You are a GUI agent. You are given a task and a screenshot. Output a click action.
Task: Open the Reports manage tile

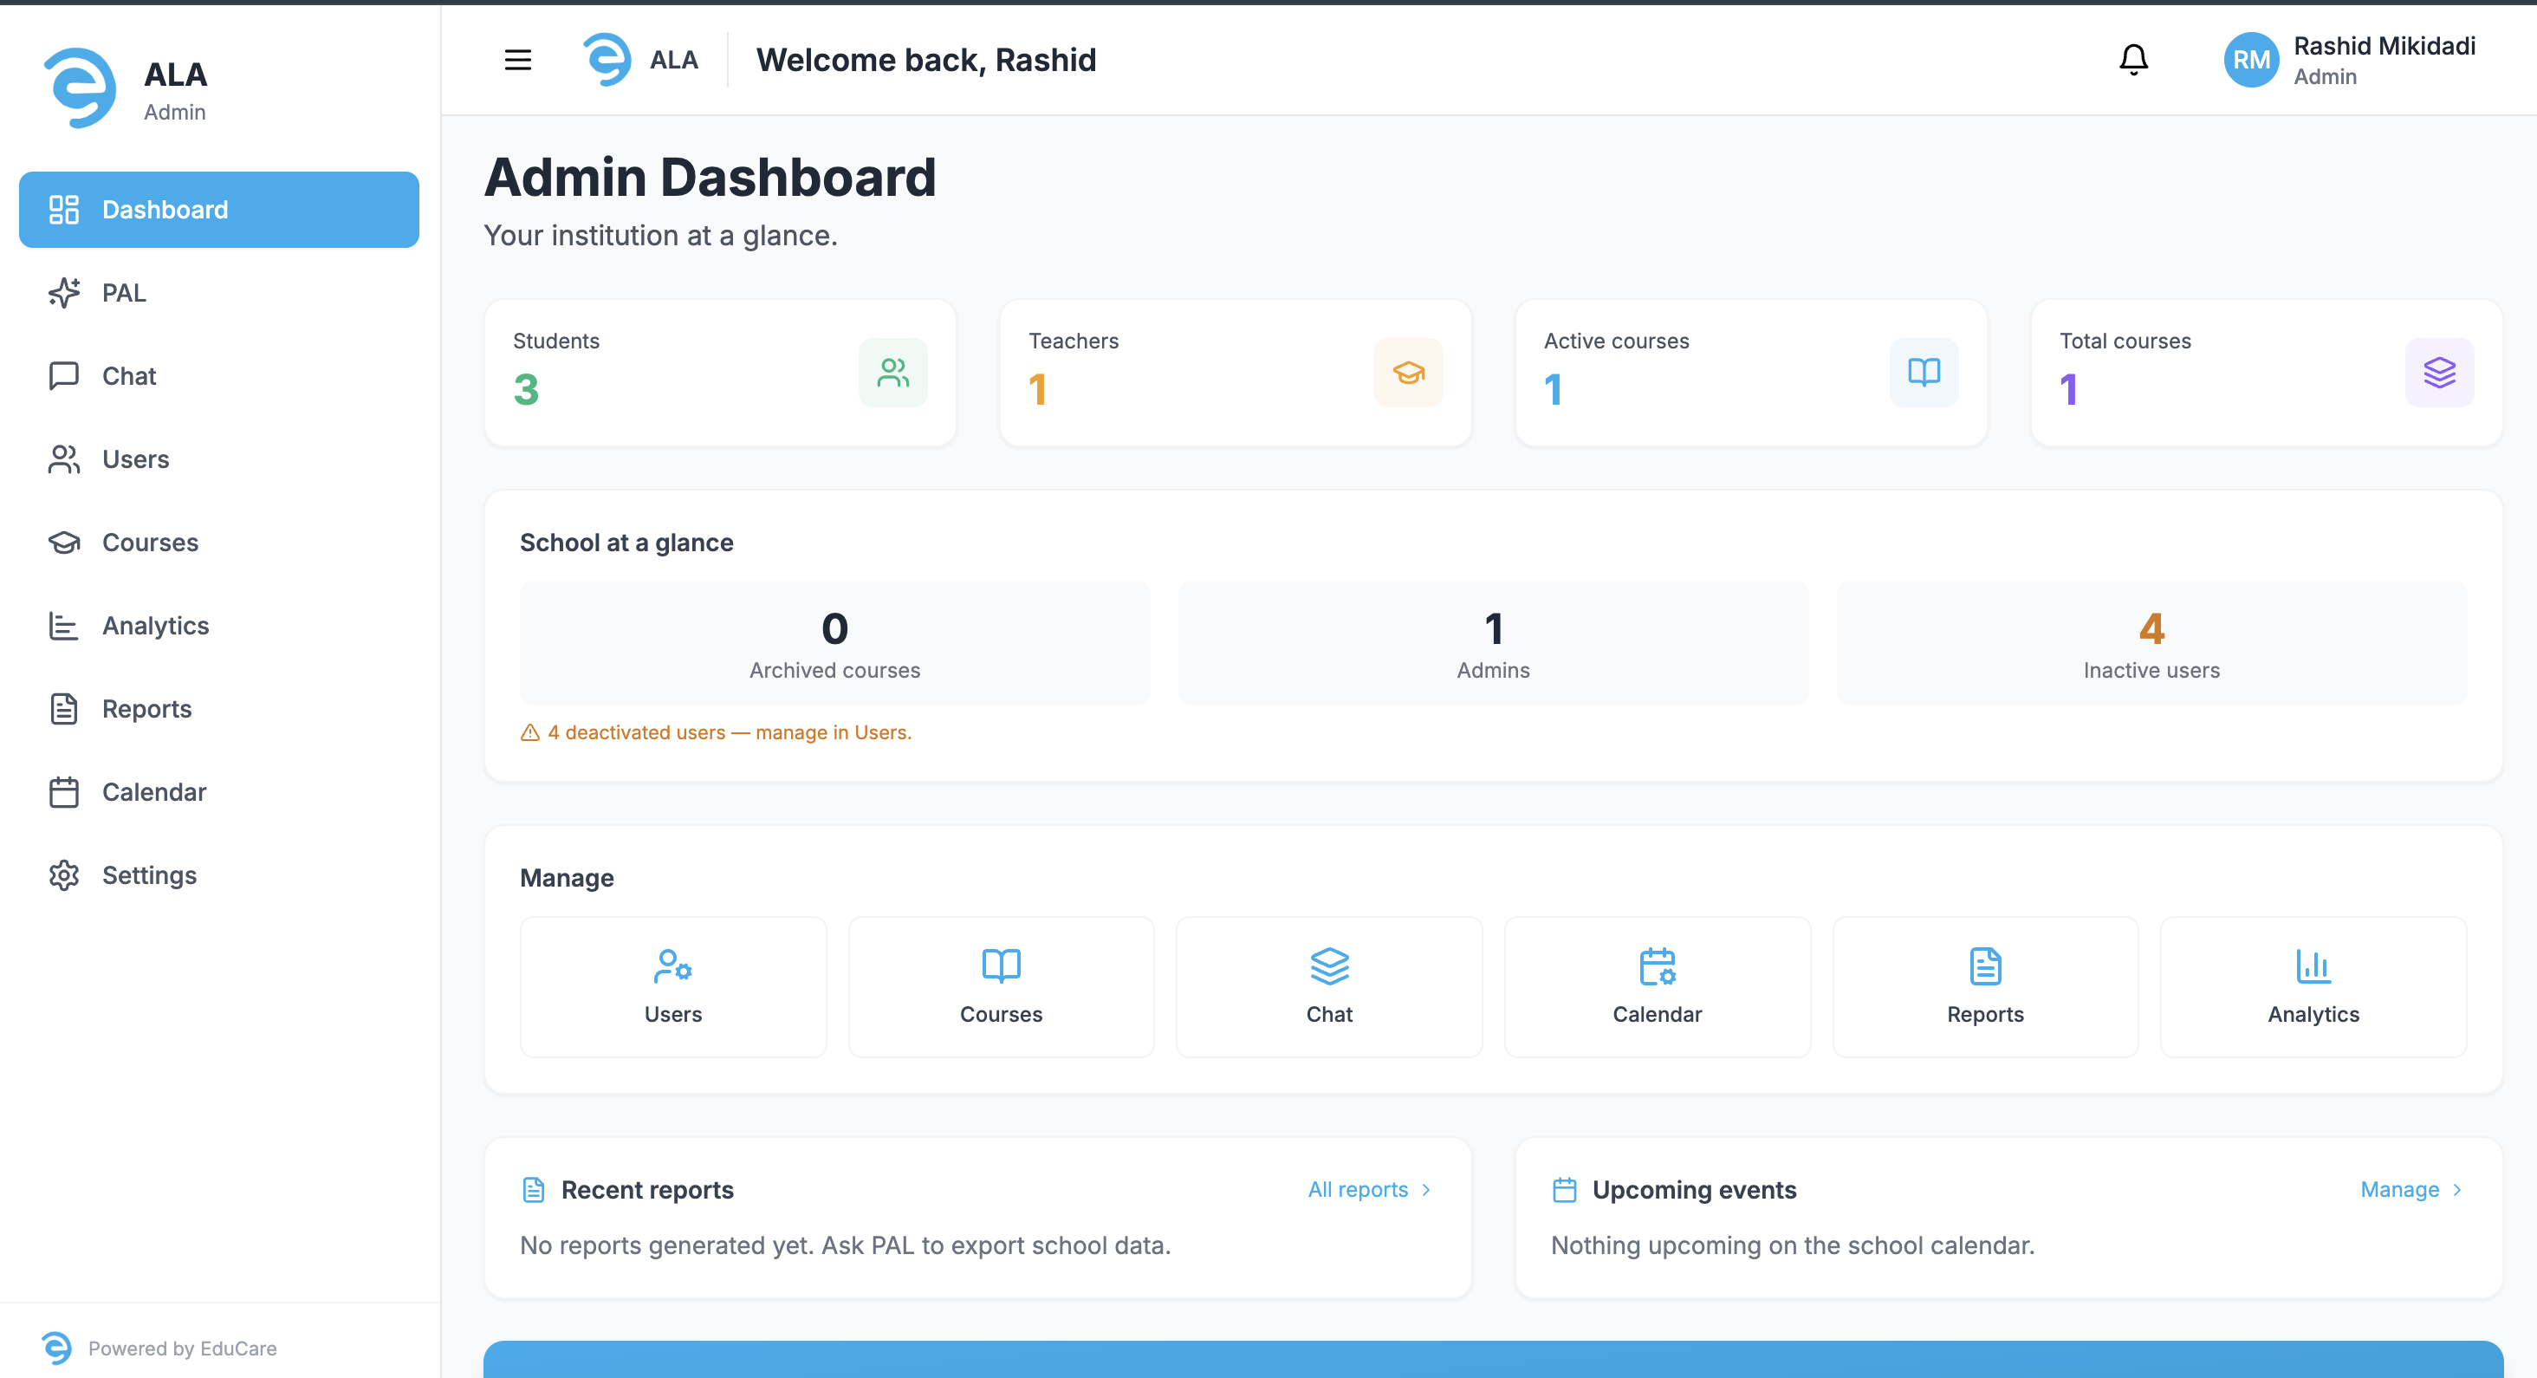(x=1984, y=987)
